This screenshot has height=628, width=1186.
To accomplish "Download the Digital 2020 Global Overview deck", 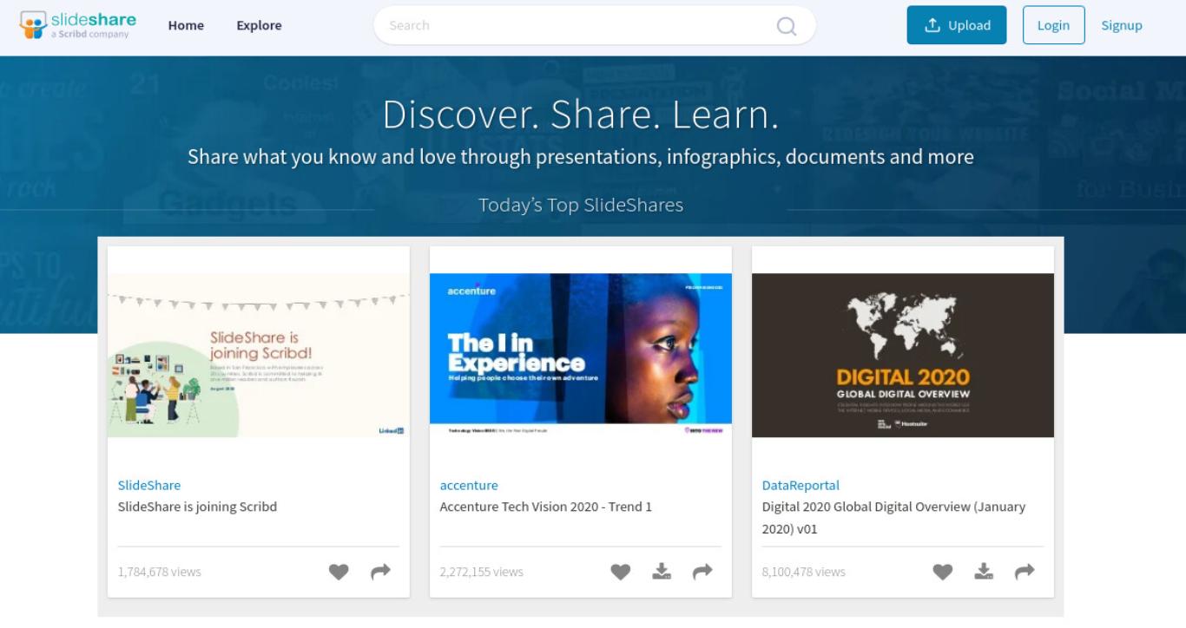I will coord(984,571).
